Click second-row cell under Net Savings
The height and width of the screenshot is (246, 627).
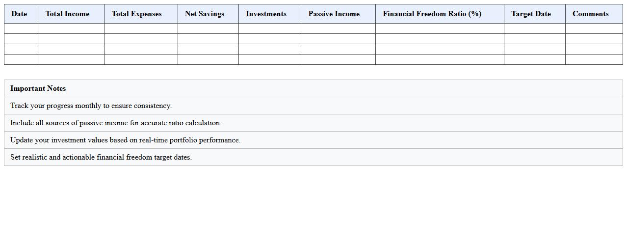tap(208, 39)
